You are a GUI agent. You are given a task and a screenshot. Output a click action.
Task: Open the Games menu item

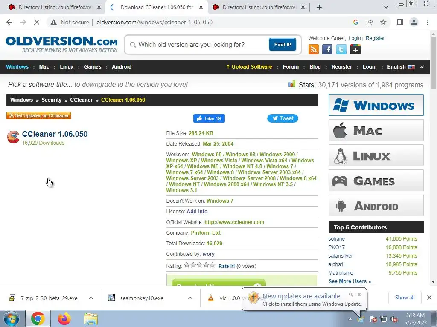(x=93, y=67)
